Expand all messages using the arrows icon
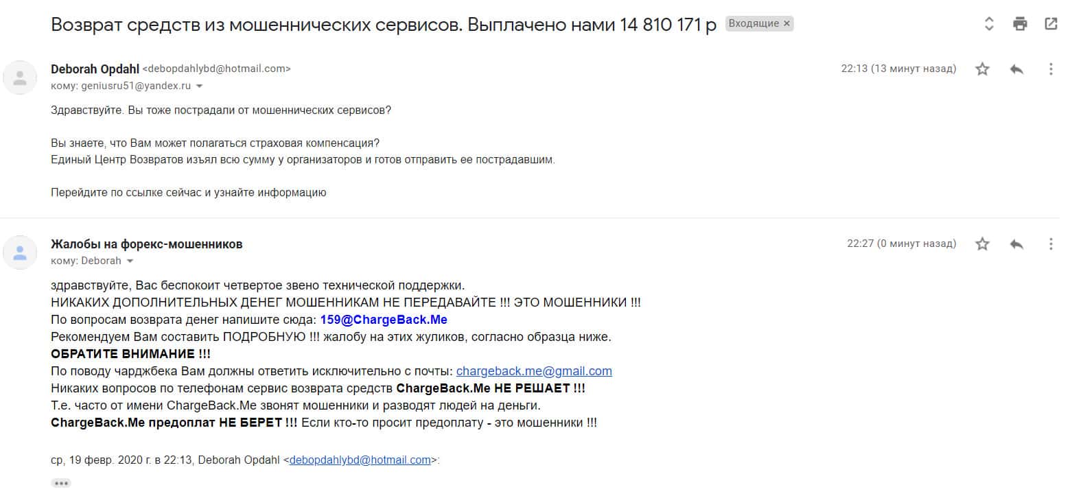1072x496 pixels. pyautogui.click(x=989, y=24)
